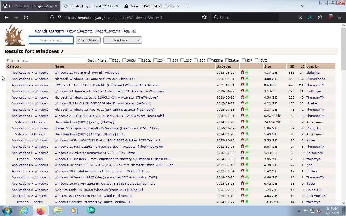This screenshot has height=216, width=346.
Task: Open the Action Center flag icon
Action: tap(305, 211)
